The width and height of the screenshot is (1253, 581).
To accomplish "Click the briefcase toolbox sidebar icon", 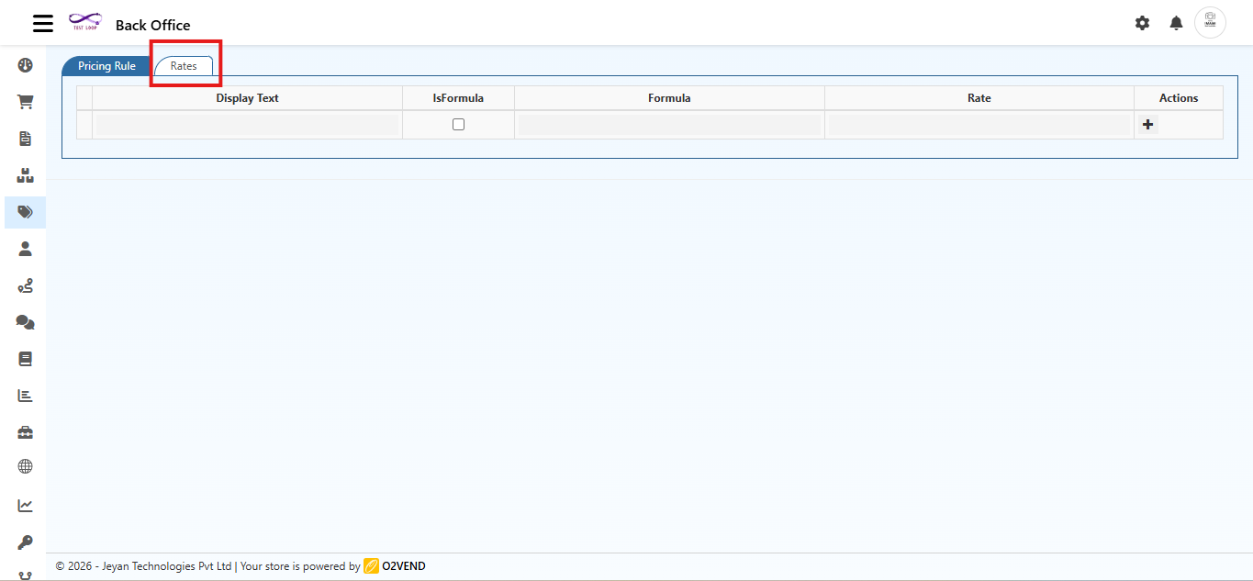I will point(26,432).
